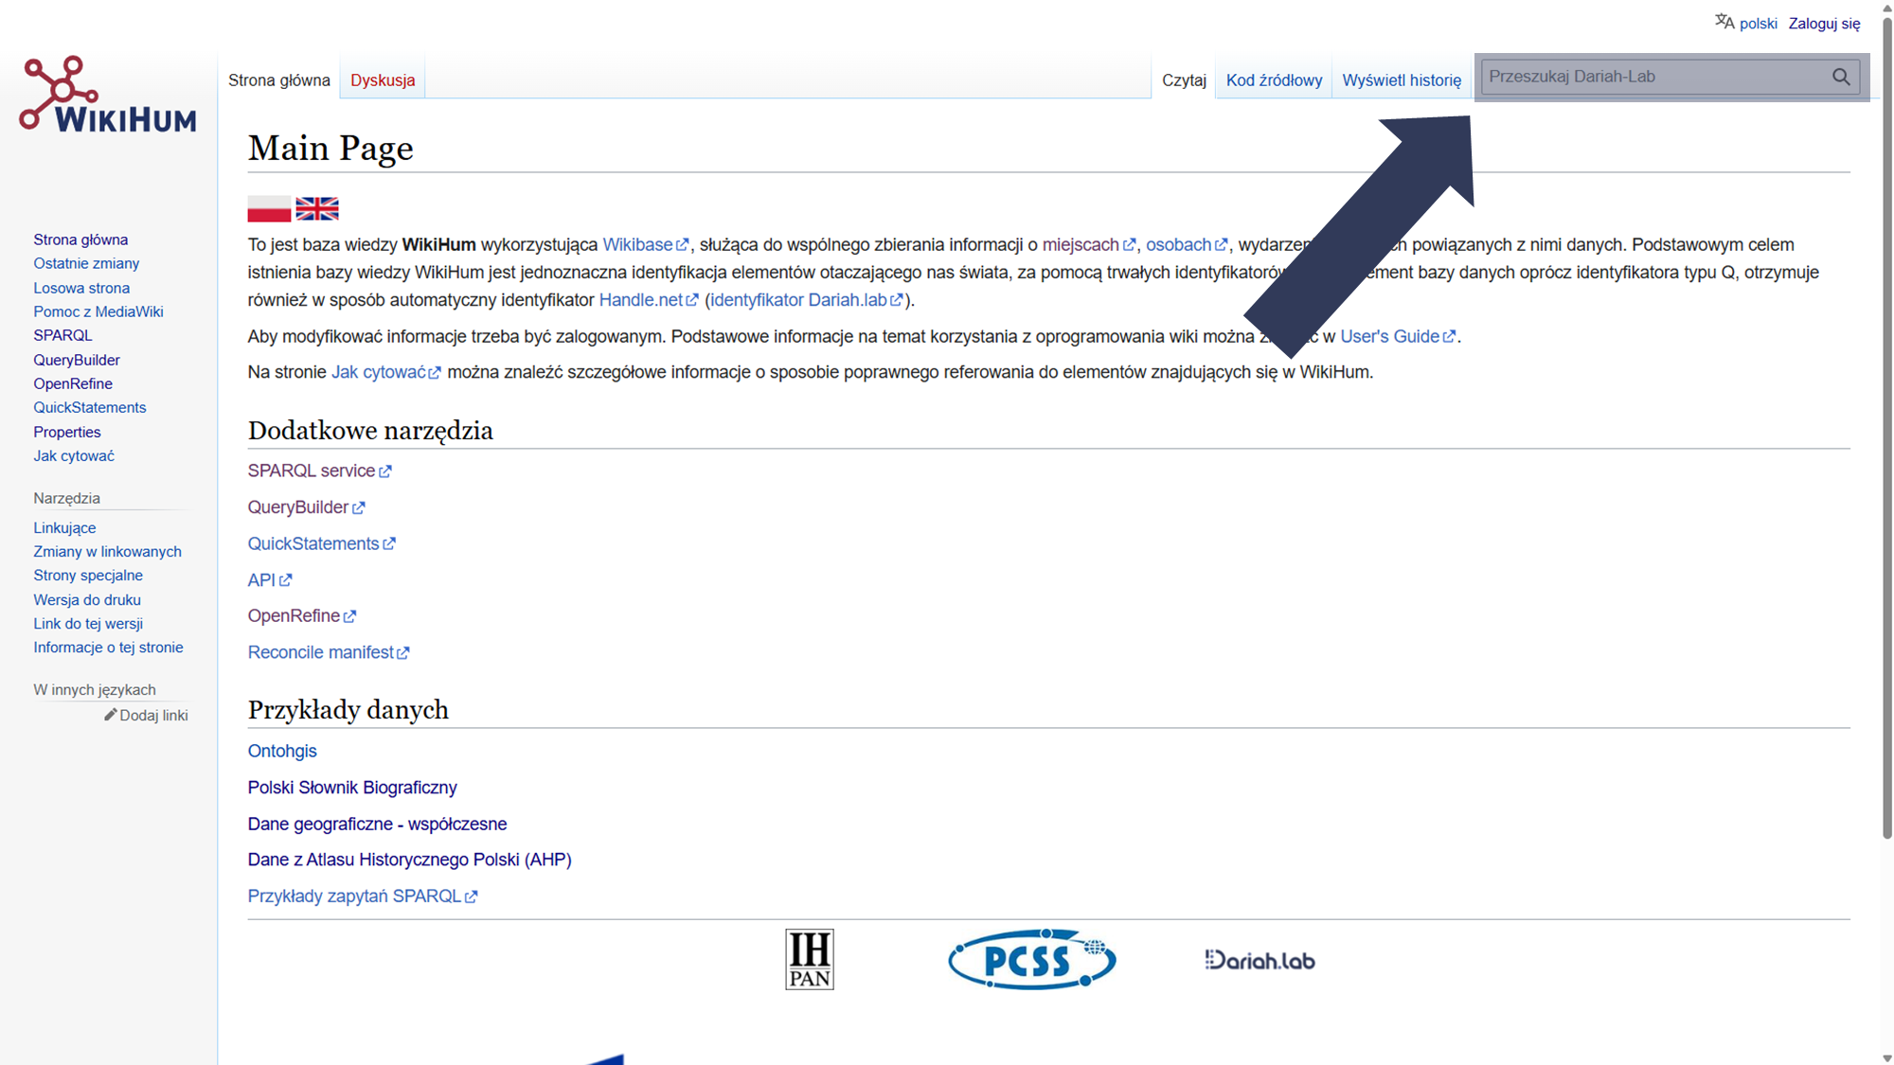1894x1065 pixels.
Task: Switch to Kod źródłowy tab
Action: pos(1274,80)
